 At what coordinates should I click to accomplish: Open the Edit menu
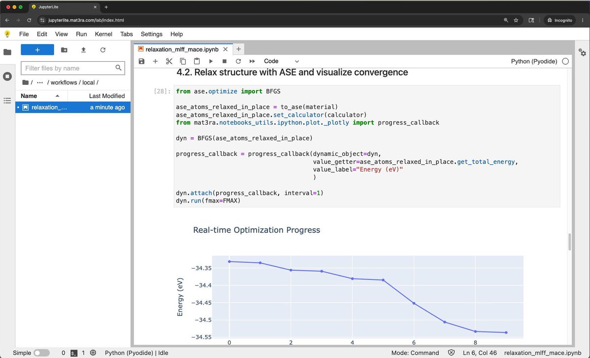pyautogui.click(x=42, y=34)
